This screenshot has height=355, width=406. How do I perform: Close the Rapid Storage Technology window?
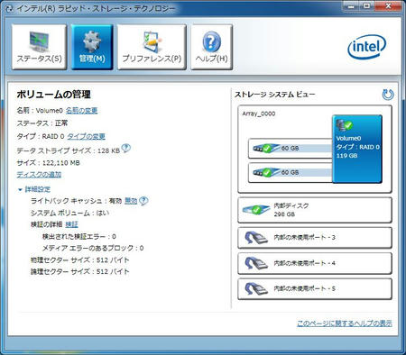click(388, 6)
